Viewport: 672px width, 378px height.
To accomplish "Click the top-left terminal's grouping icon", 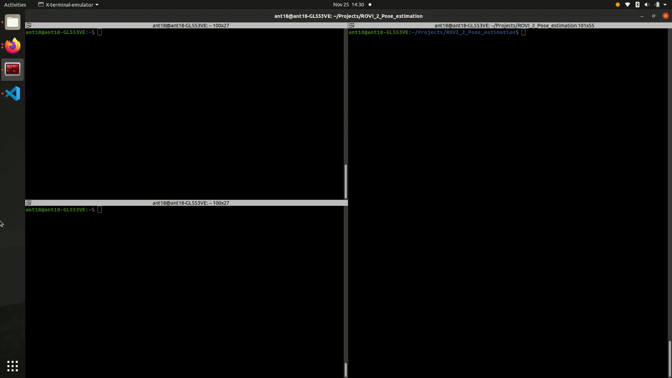I will pyautogui.click(x=29, y=26).
